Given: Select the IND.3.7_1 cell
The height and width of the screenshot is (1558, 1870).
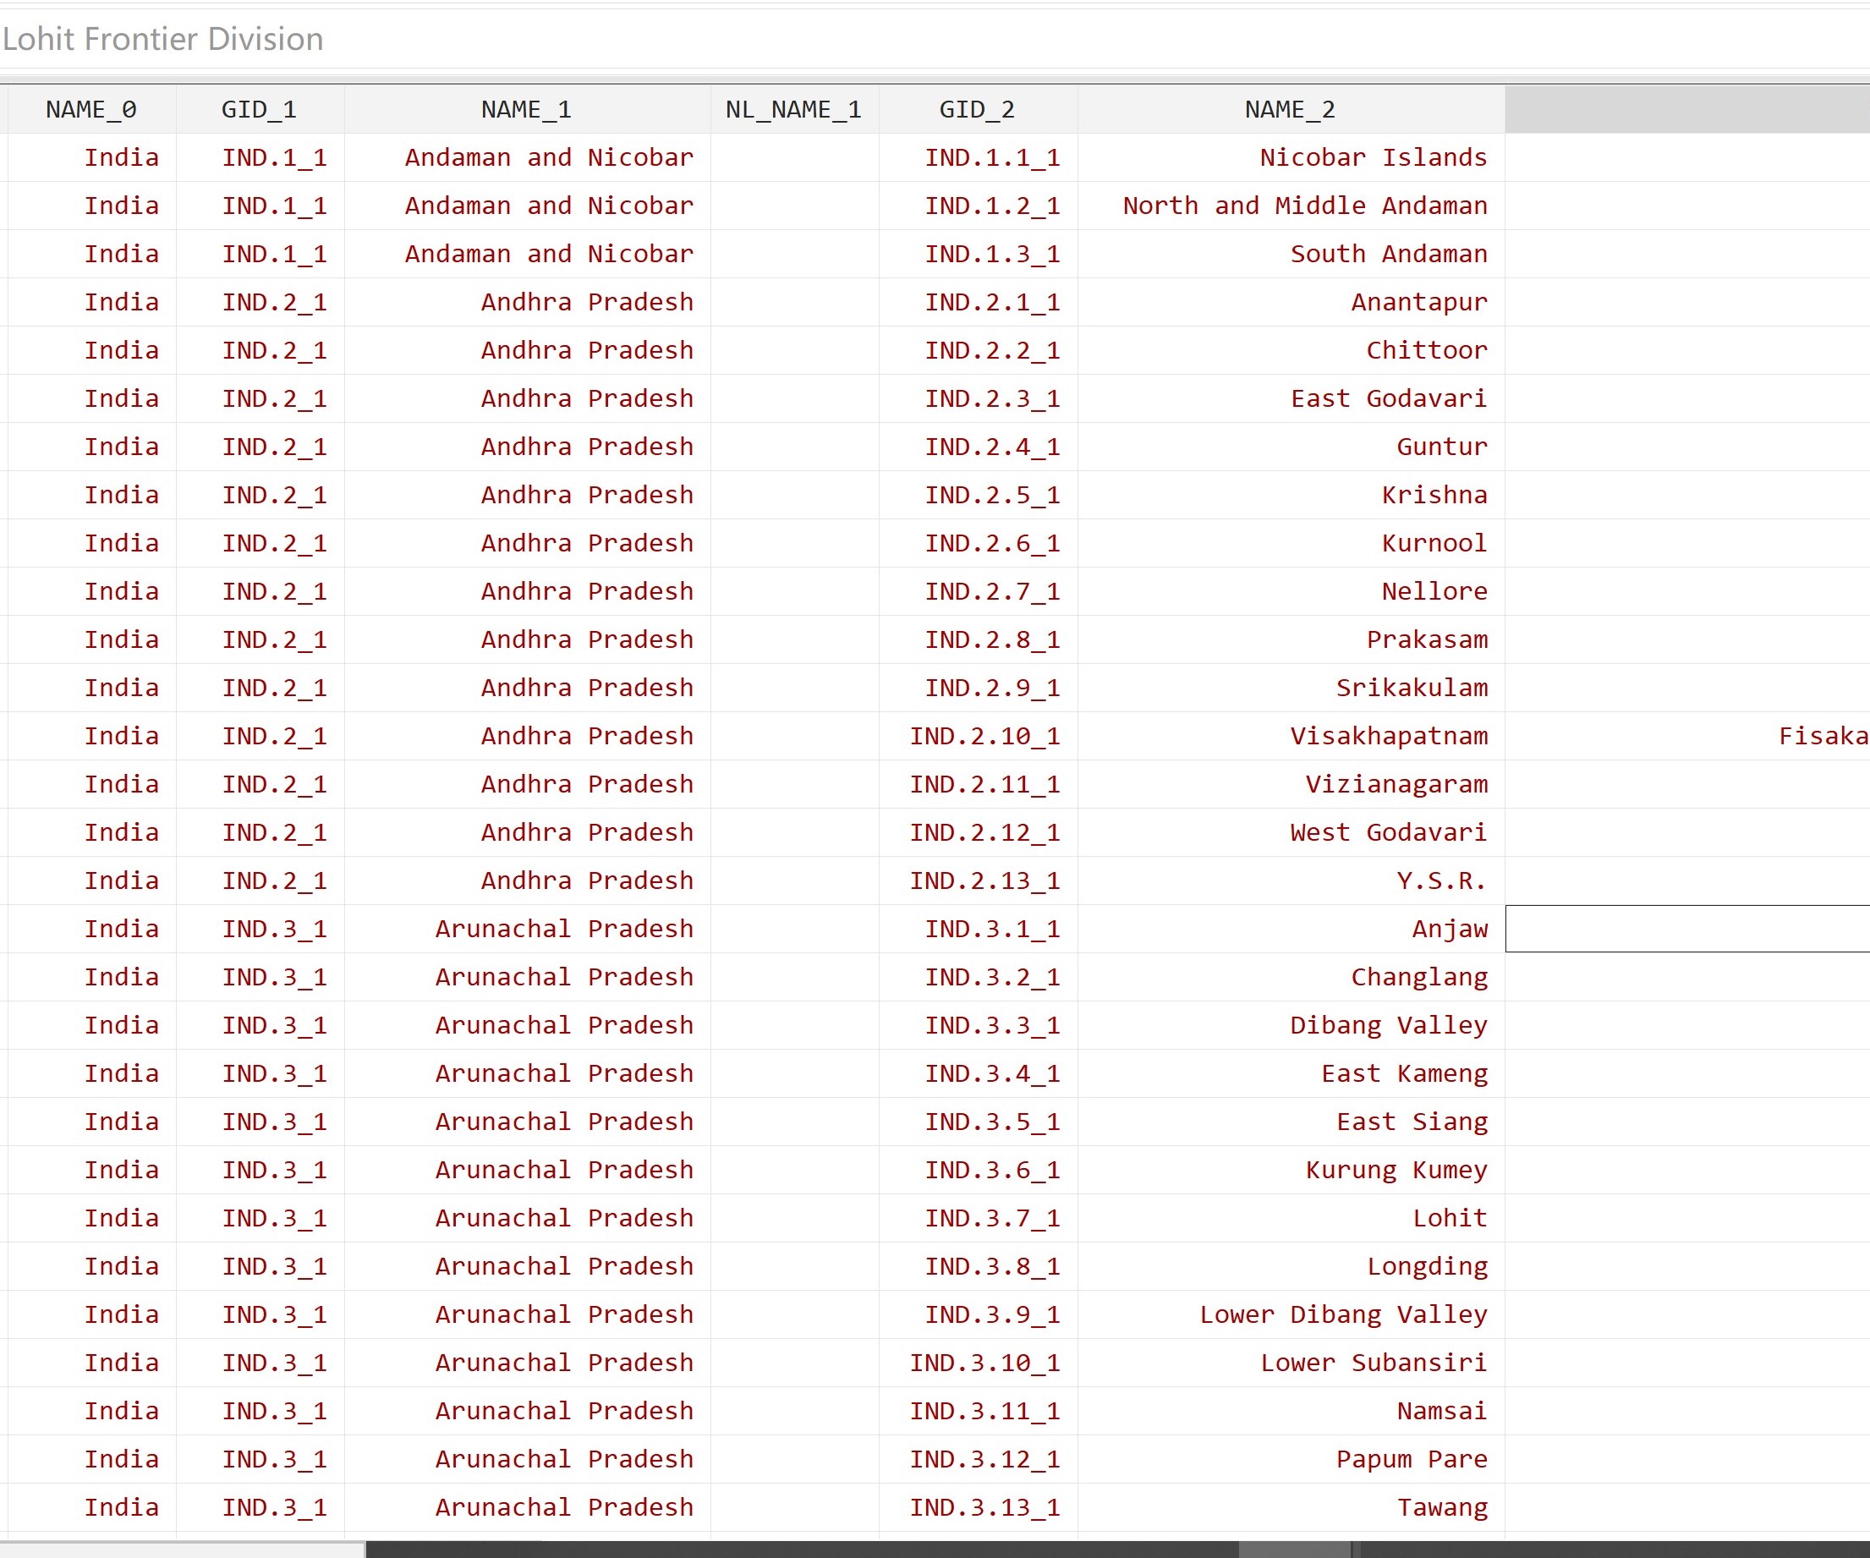Looking at the screenshot, I should pos(991,1218).
